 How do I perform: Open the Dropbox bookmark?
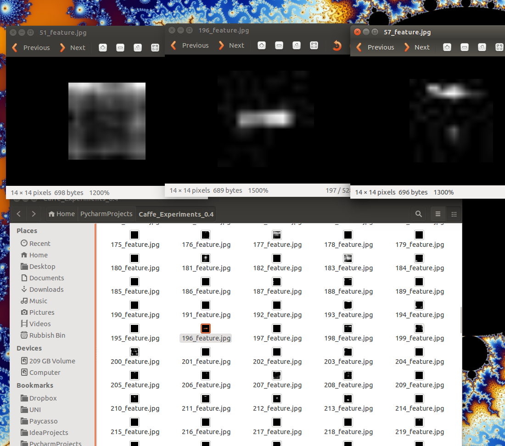click(39, 398)
